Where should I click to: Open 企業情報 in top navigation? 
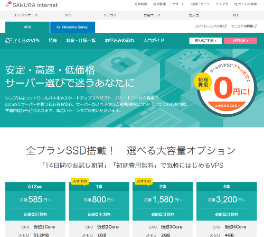coord(141,4)
